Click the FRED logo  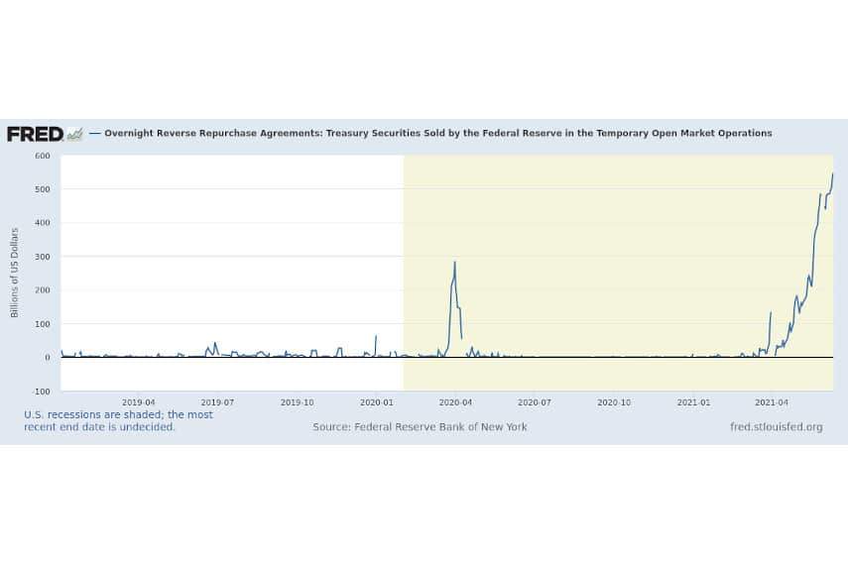click(x=35, y=134)
